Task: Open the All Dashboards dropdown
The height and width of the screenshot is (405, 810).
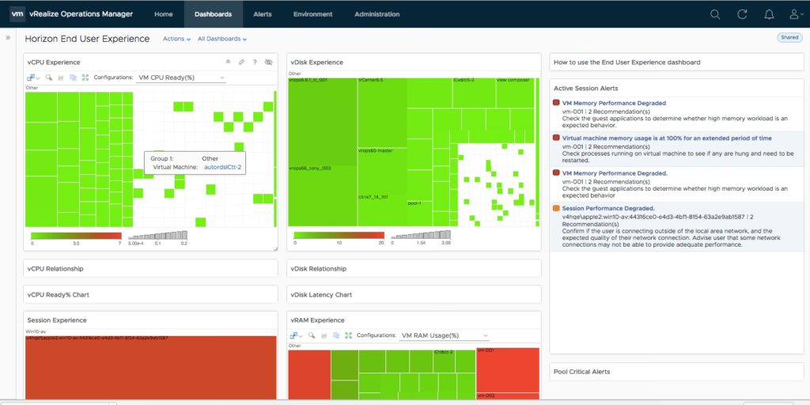Action: tap(221, 39)
